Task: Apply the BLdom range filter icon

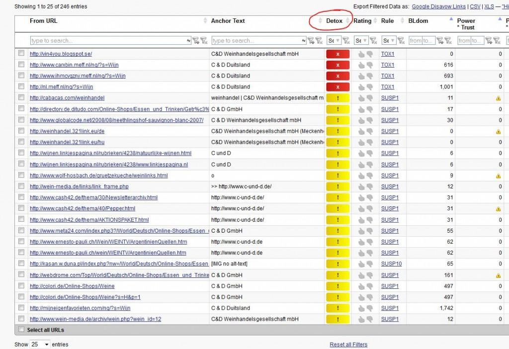Action: coord(440,41)
